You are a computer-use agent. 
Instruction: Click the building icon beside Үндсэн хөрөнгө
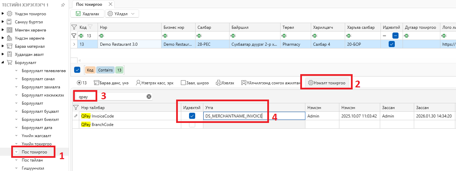(10, 38)
